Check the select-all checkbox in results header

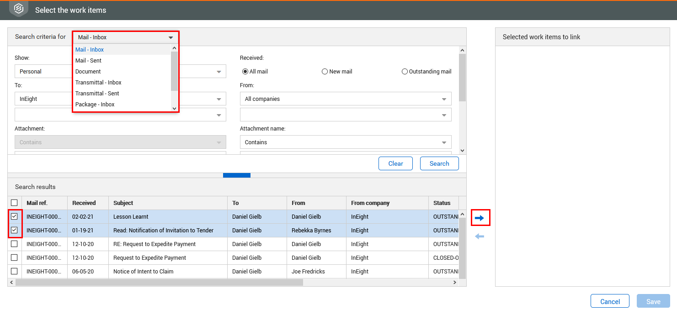[14, 202]
